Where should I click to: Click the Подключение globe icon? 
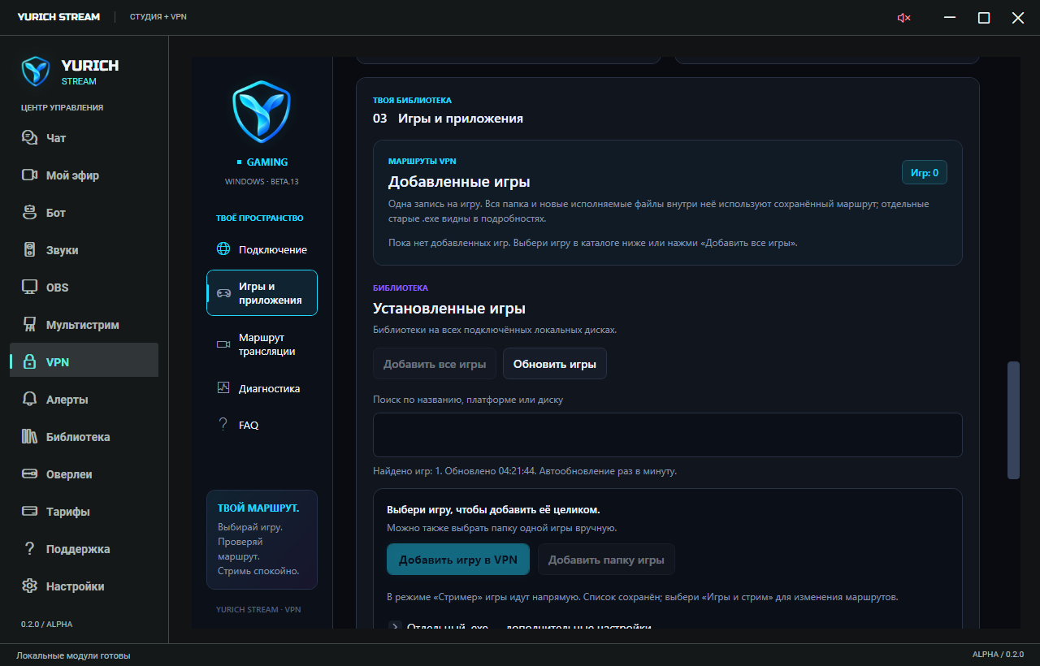pyautogui.click(x=223, y=249)
